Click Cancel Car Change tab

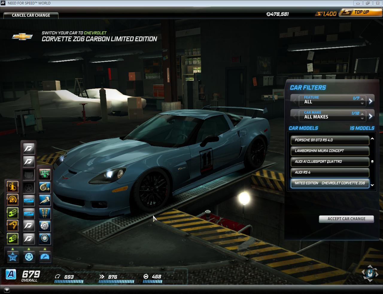click(31, 15)
